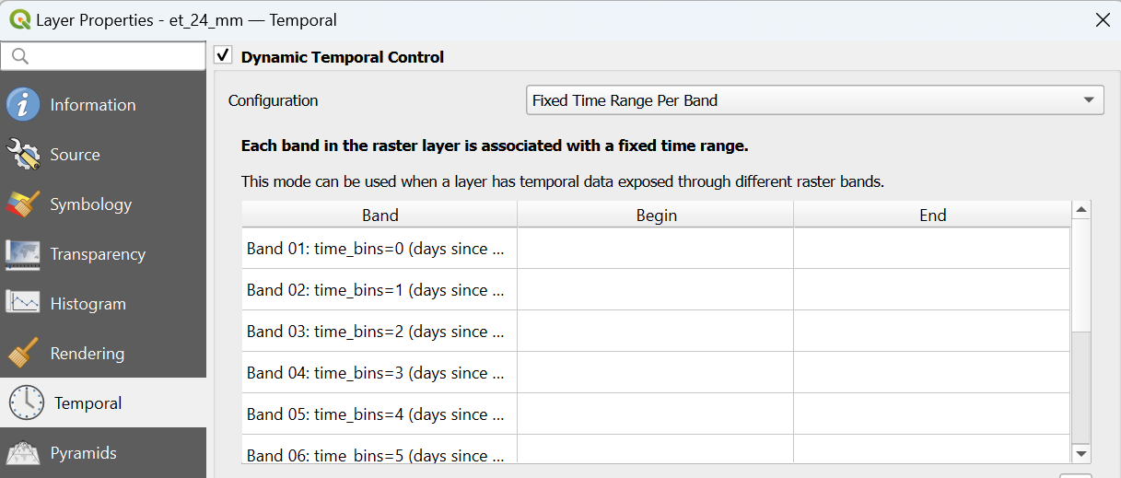The height and width of the screenshot is (478, 1121).
Task: Disable Dynamic Temporal Control checkbox
Action: click(x=223, y=56)
